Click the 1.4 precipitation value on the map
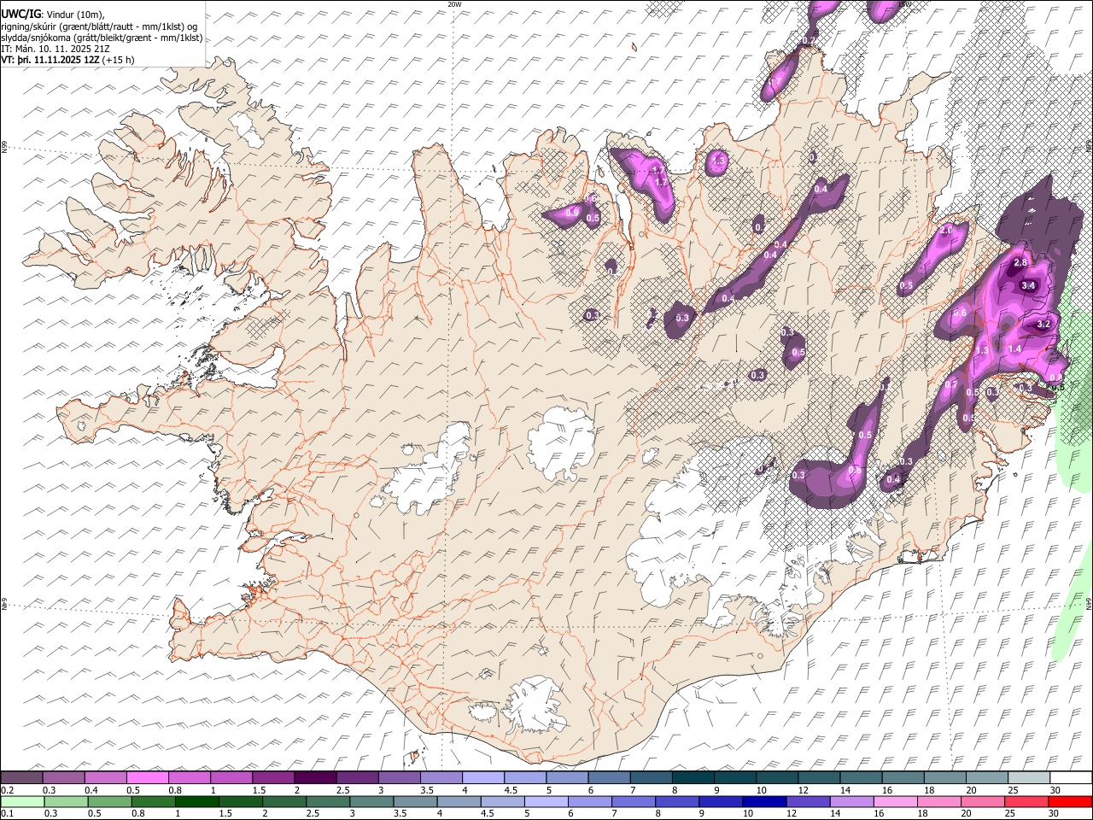 (1015, 348)
